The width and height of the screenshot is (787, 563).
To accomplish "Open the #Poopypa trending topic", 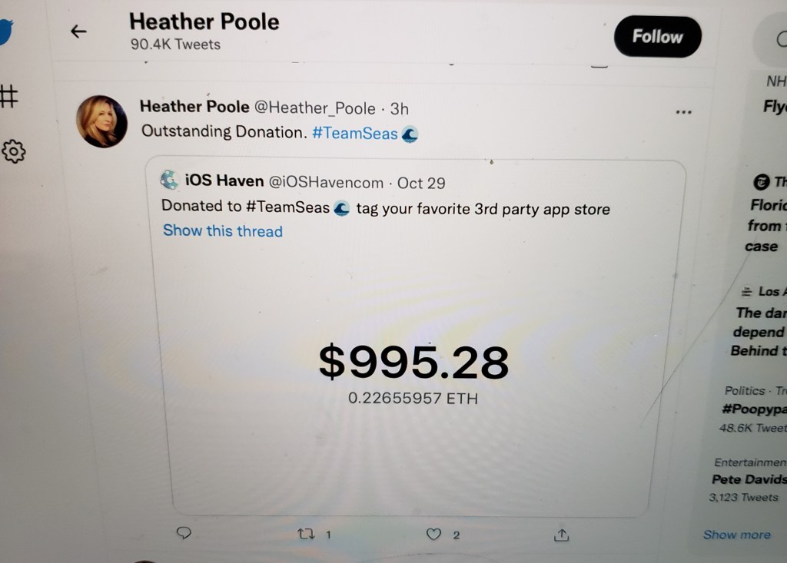I will [755, 409].
